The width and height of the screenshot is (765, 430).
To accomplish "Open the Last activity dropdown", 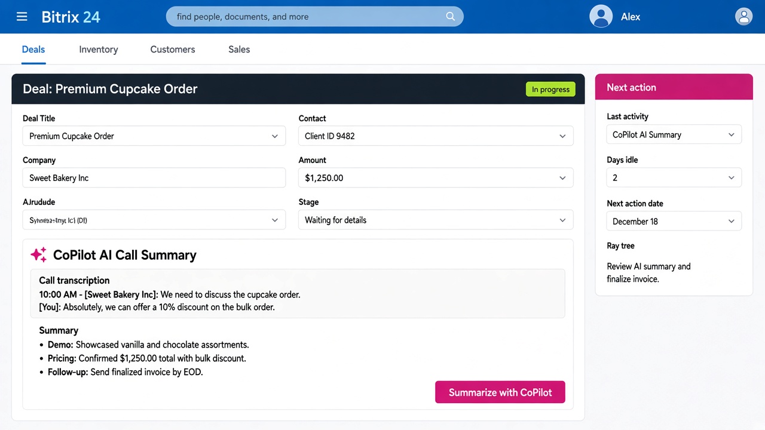I will [x=674, y=135].
